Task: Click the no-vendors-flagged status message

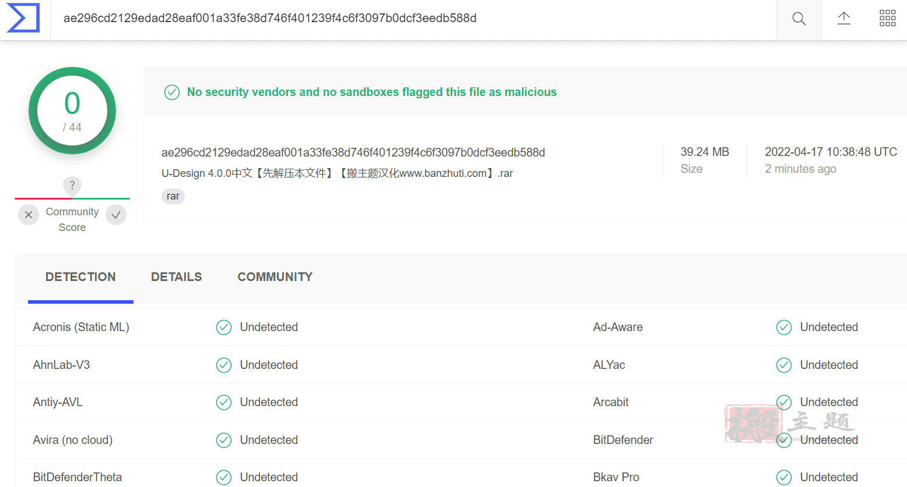Action: [372, 92]
